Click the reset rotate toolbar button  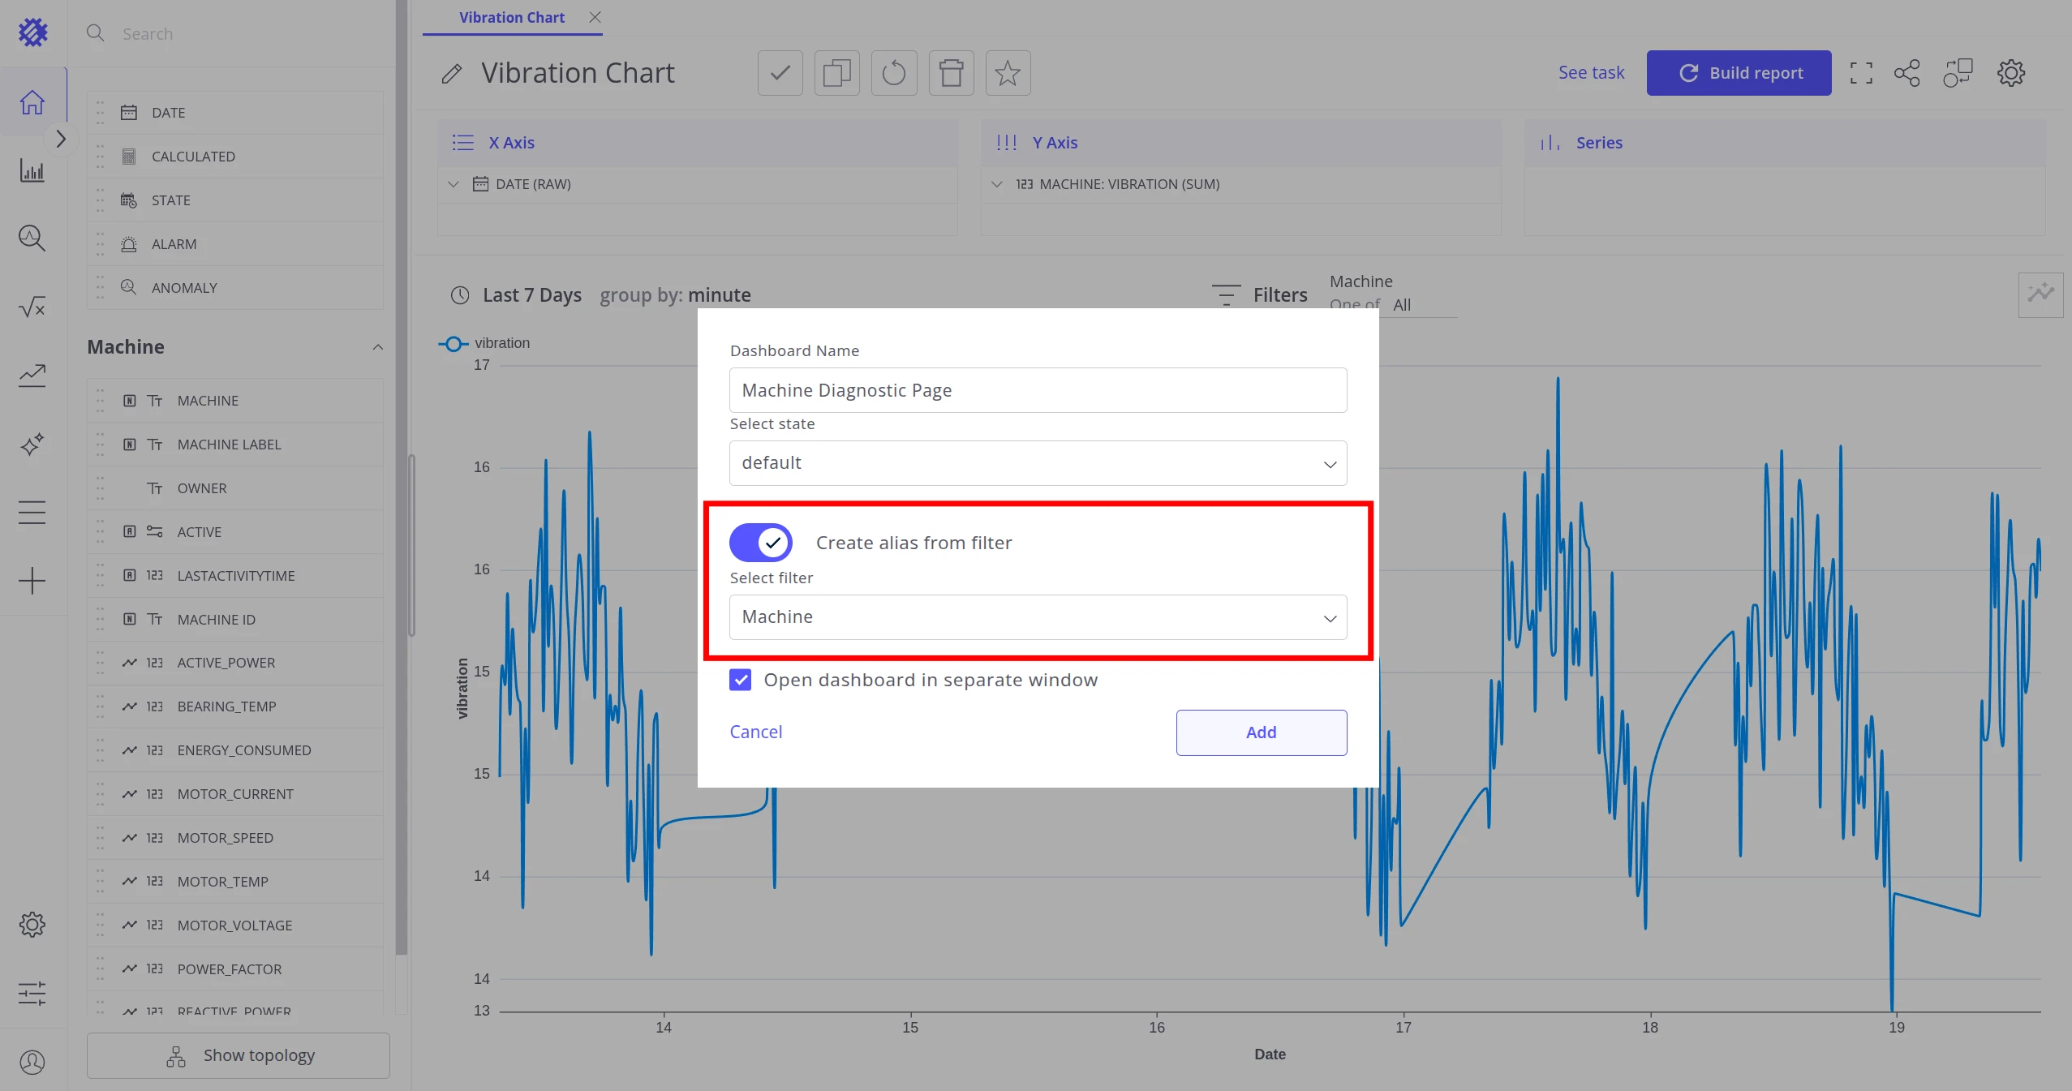pyautogui.click(x=894, y=73)
